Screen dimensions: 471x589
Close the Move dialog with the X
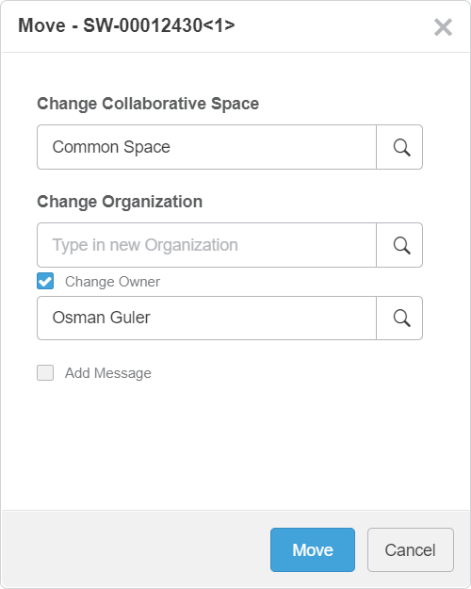coord(443,27)
